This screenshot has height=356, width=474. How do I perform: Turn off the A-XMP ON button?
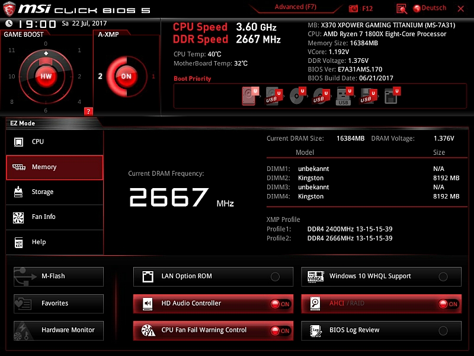click(x=126, y=77)
